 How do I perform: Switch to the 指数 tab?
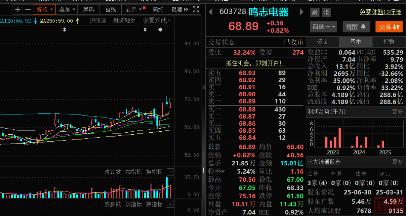(x=389, y=42)
